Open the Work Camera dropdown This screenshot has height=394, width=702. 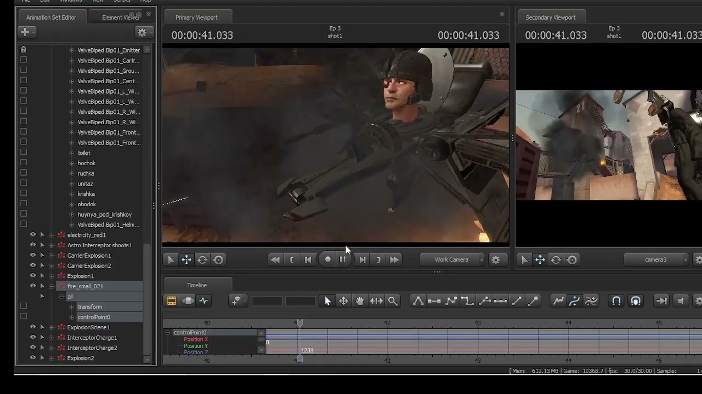(452, 260)
